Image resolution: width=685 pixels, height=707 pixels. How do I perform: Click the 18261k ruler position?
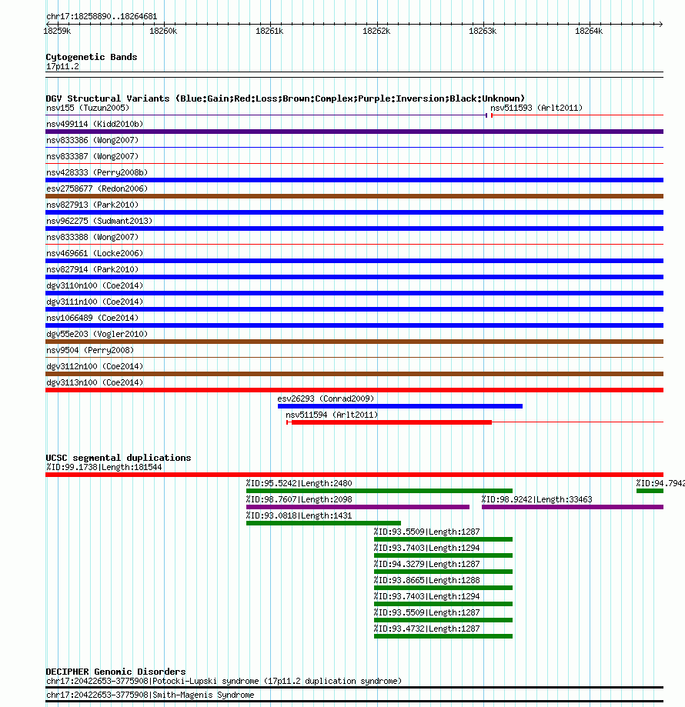click(x=269, y=31)
